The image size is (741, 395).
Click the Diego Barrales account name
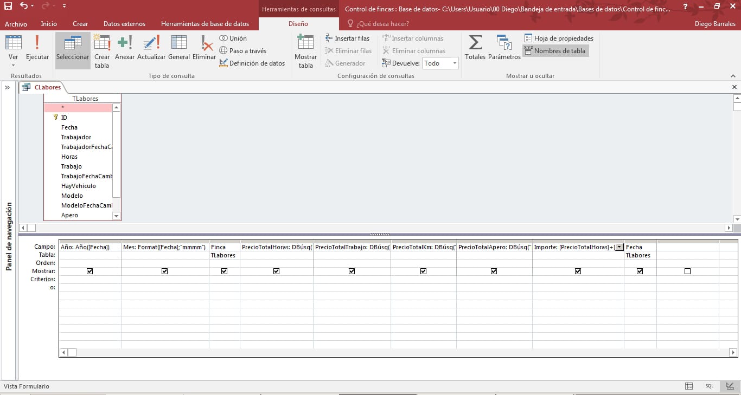[715, 24]
